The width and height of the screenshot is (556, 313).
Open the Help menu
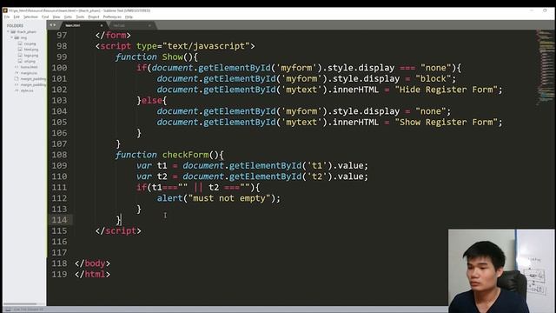click(x=129, y=17)
